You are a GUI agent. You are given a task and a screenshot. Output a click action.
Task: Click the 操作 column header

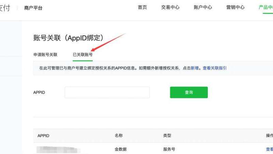point(269,136)
